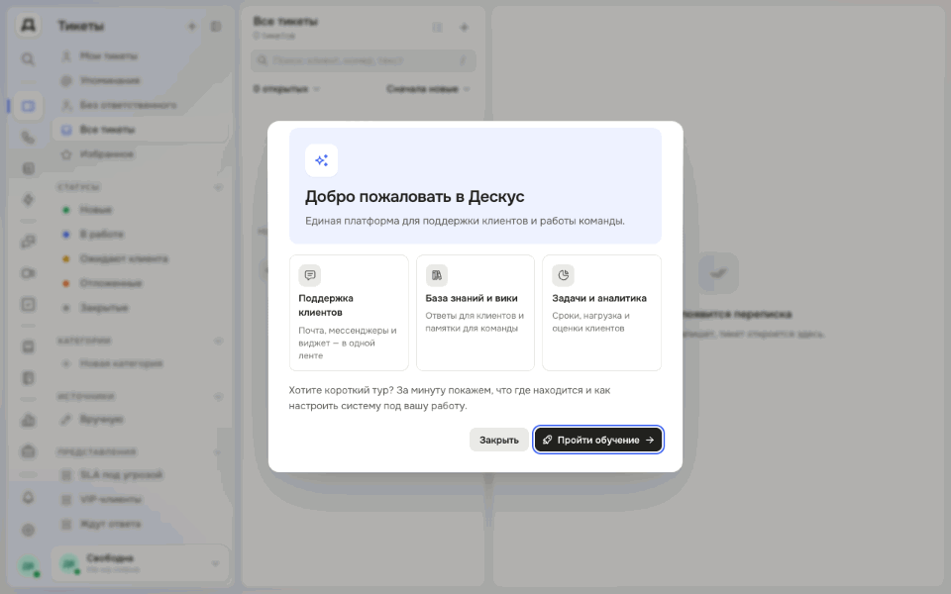This screenshot has height=594, width=951.
Task: Open search via the magnifier rail icon
Action: point(28,58)
